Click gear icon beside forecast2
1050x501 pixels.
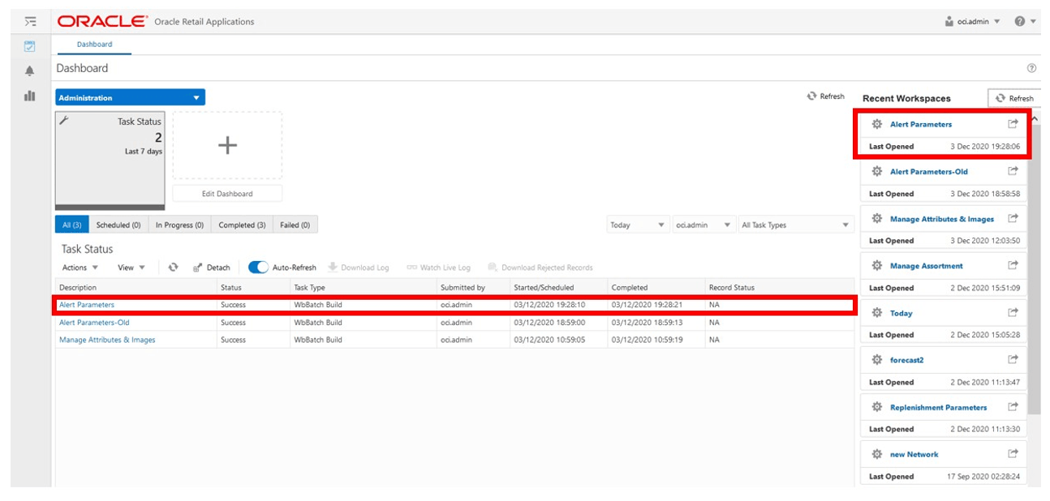coord(876,359)
